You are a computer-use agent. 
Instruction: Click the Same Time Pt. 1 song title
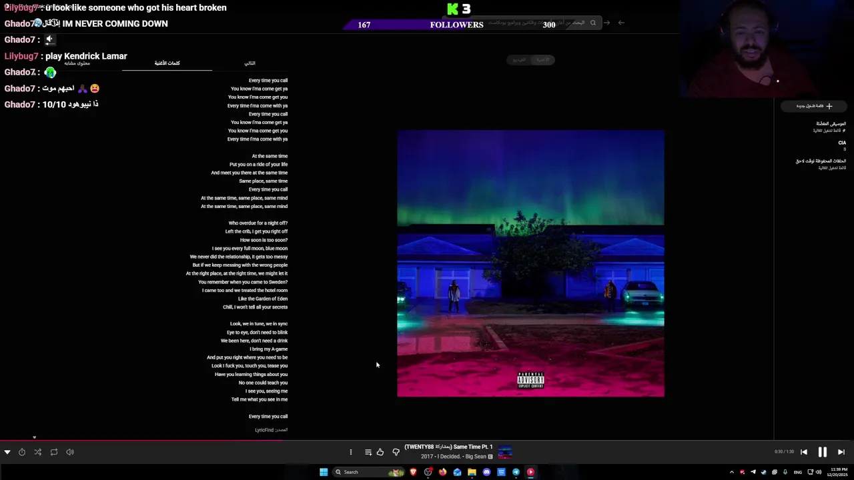tap(472, 447)
